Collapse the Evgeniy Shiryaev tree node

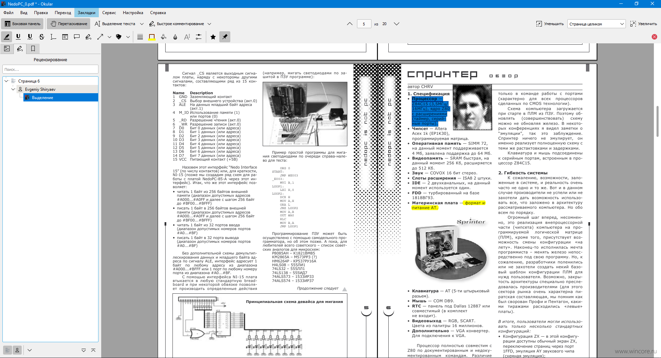(x=13, y=89)
